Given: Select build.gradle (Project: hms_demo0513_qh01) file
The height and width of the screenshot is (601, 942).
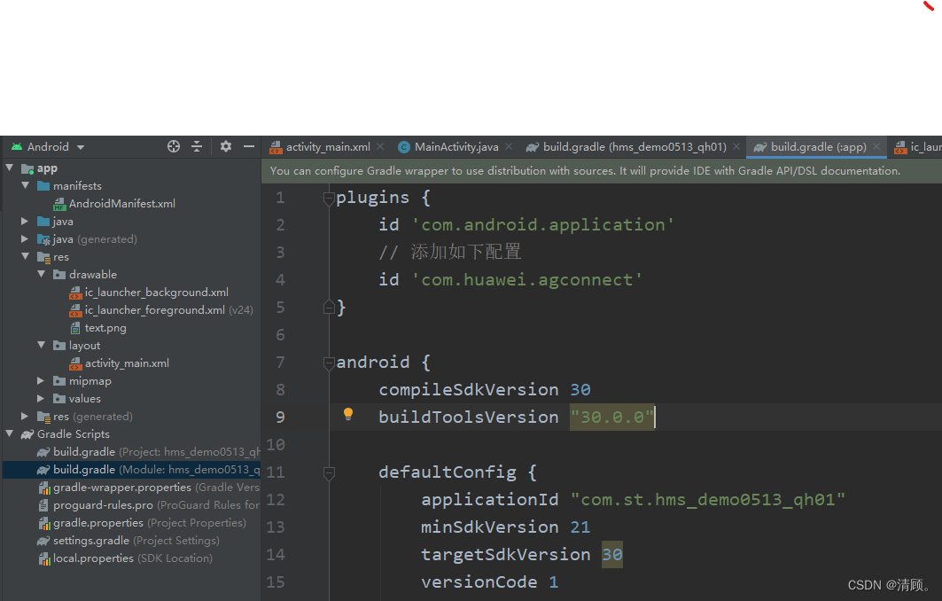Looking at the screenshot, I should [148, 452].
